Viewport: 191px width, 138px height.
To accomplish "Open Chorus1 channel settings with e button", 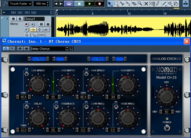I will point(26,30).
